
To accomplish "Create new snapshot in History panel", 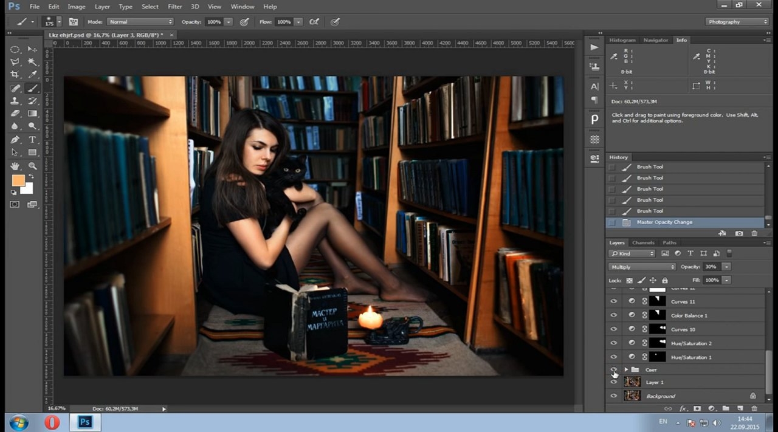I will click(x=739, y=233).
